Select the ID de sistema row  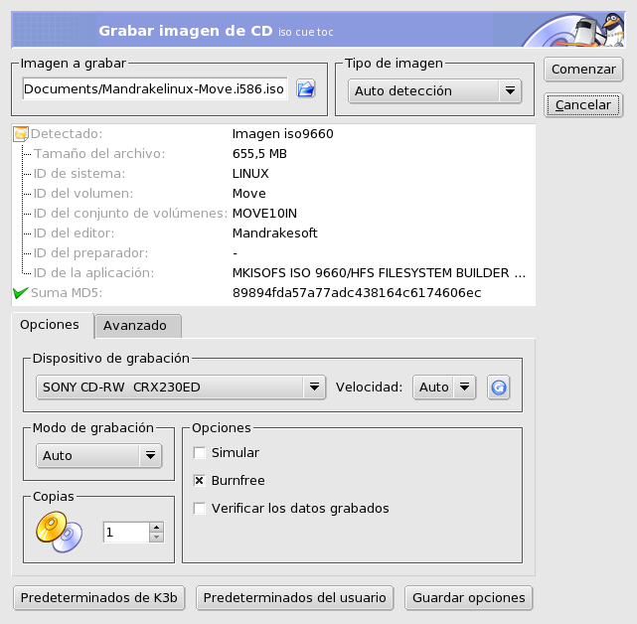click(x=273, y=174)
